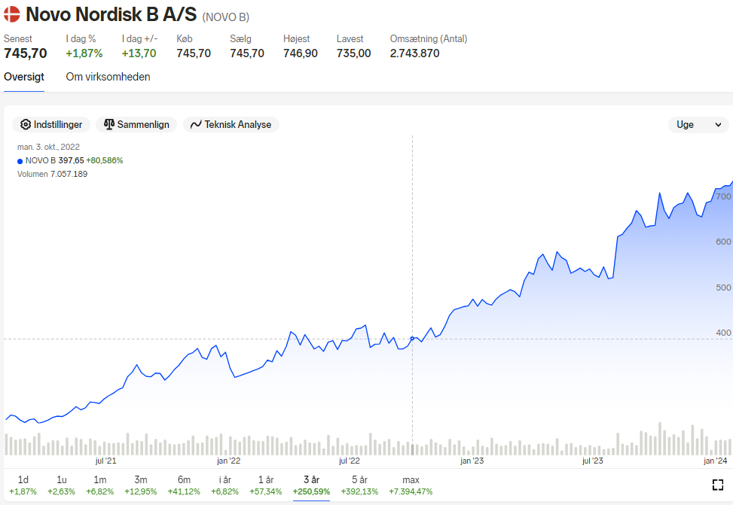
Task: Click the NOVO B ticker label in the title
Action: [x=226, y=17]
